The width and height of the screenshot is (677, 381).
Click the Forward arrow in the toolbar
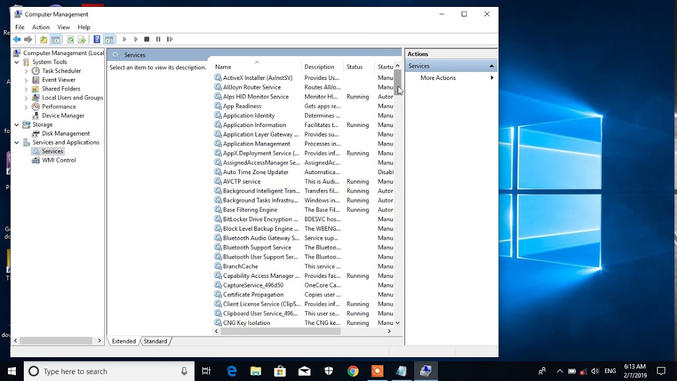29,39
